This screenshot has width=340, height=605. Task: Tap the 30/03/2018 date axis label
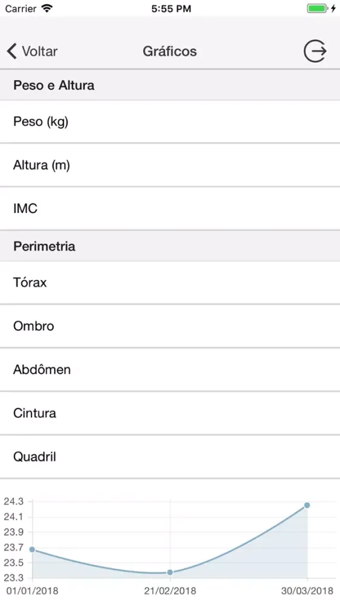click(307, 590)
